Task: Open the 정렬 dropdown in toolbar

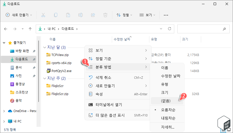Action: coord(124,15)
